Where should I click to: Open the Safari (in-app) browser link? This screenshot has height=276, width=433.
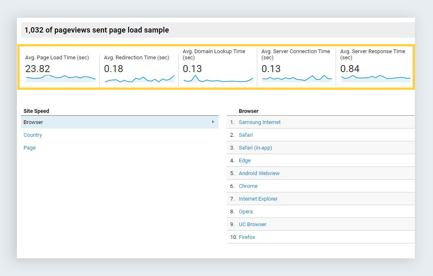click(x=255, y=147)
